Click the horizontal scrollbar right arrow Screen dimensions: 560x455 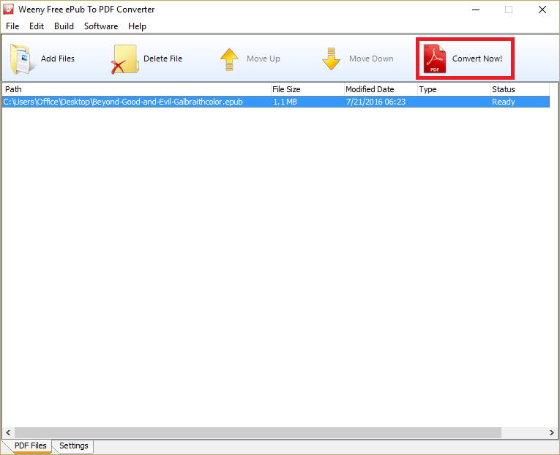pyautogui.click(x=552, y=432)
